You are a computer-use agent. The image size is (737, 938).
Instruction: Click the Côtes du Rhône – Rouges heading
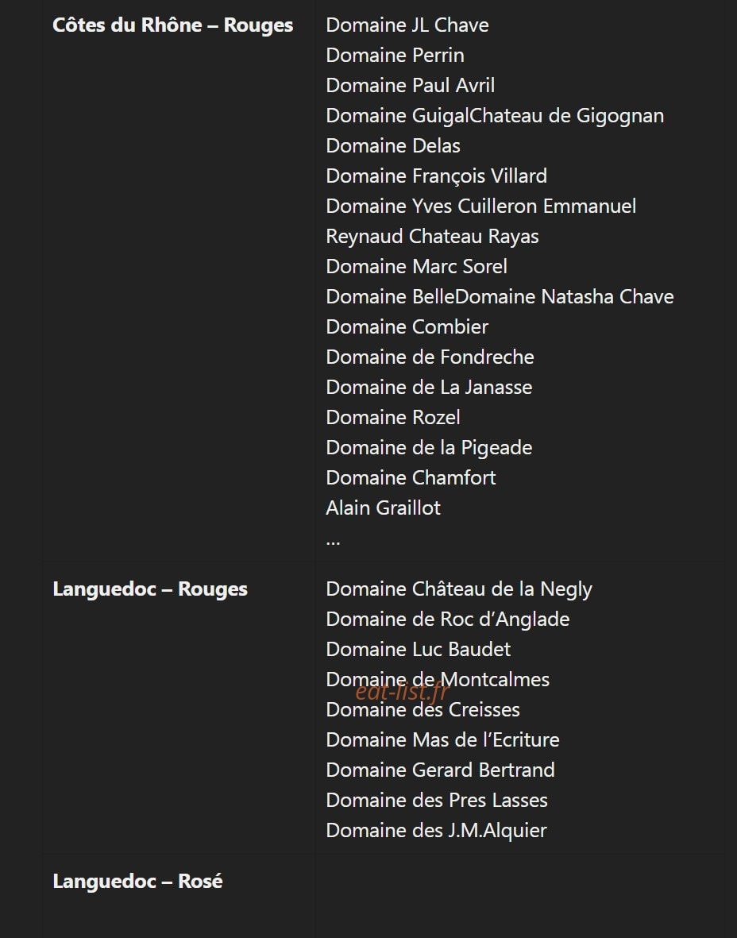pyautogui.click(x=173, y=25)
